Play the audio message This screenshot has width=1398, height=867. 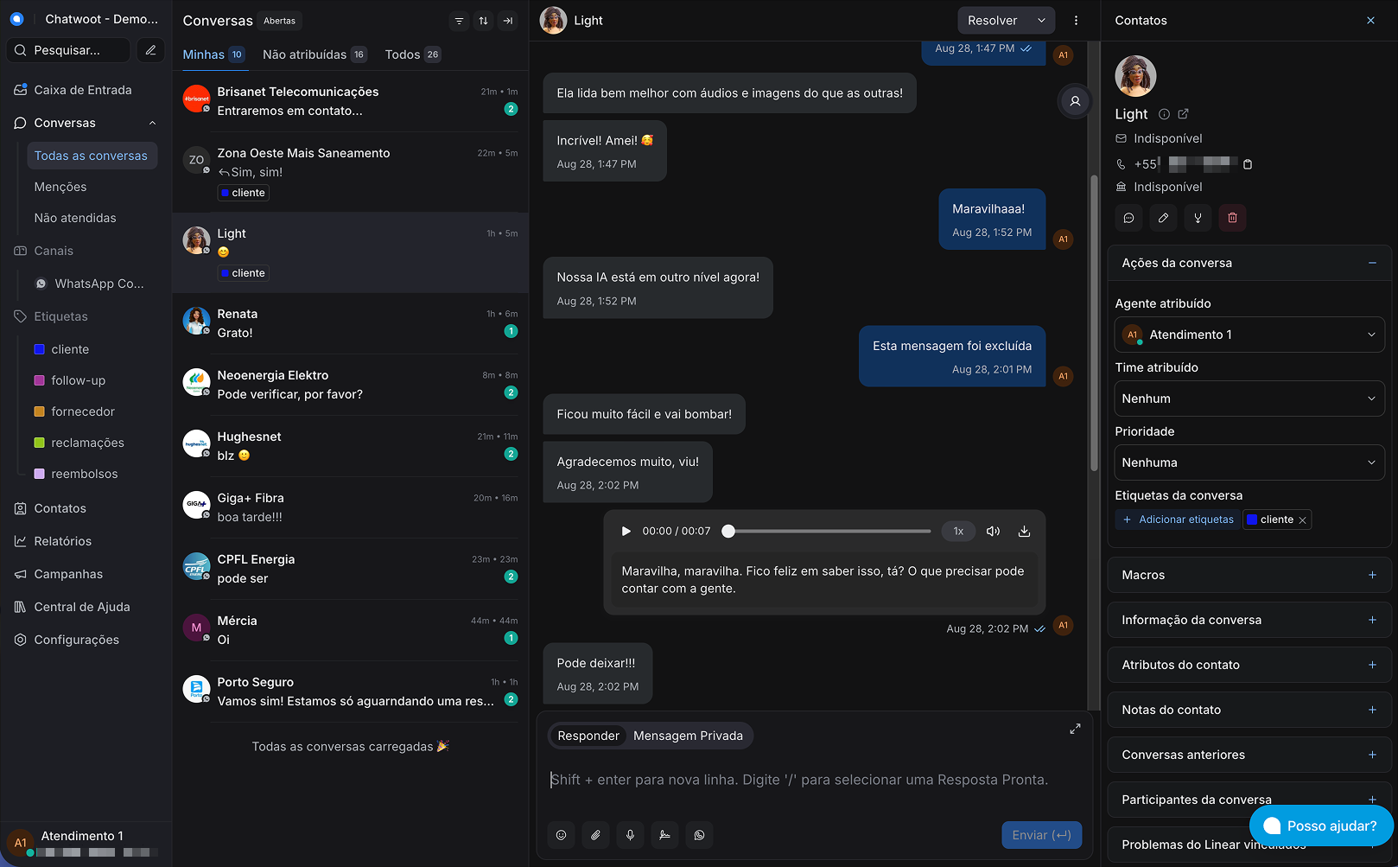(626, 532)
